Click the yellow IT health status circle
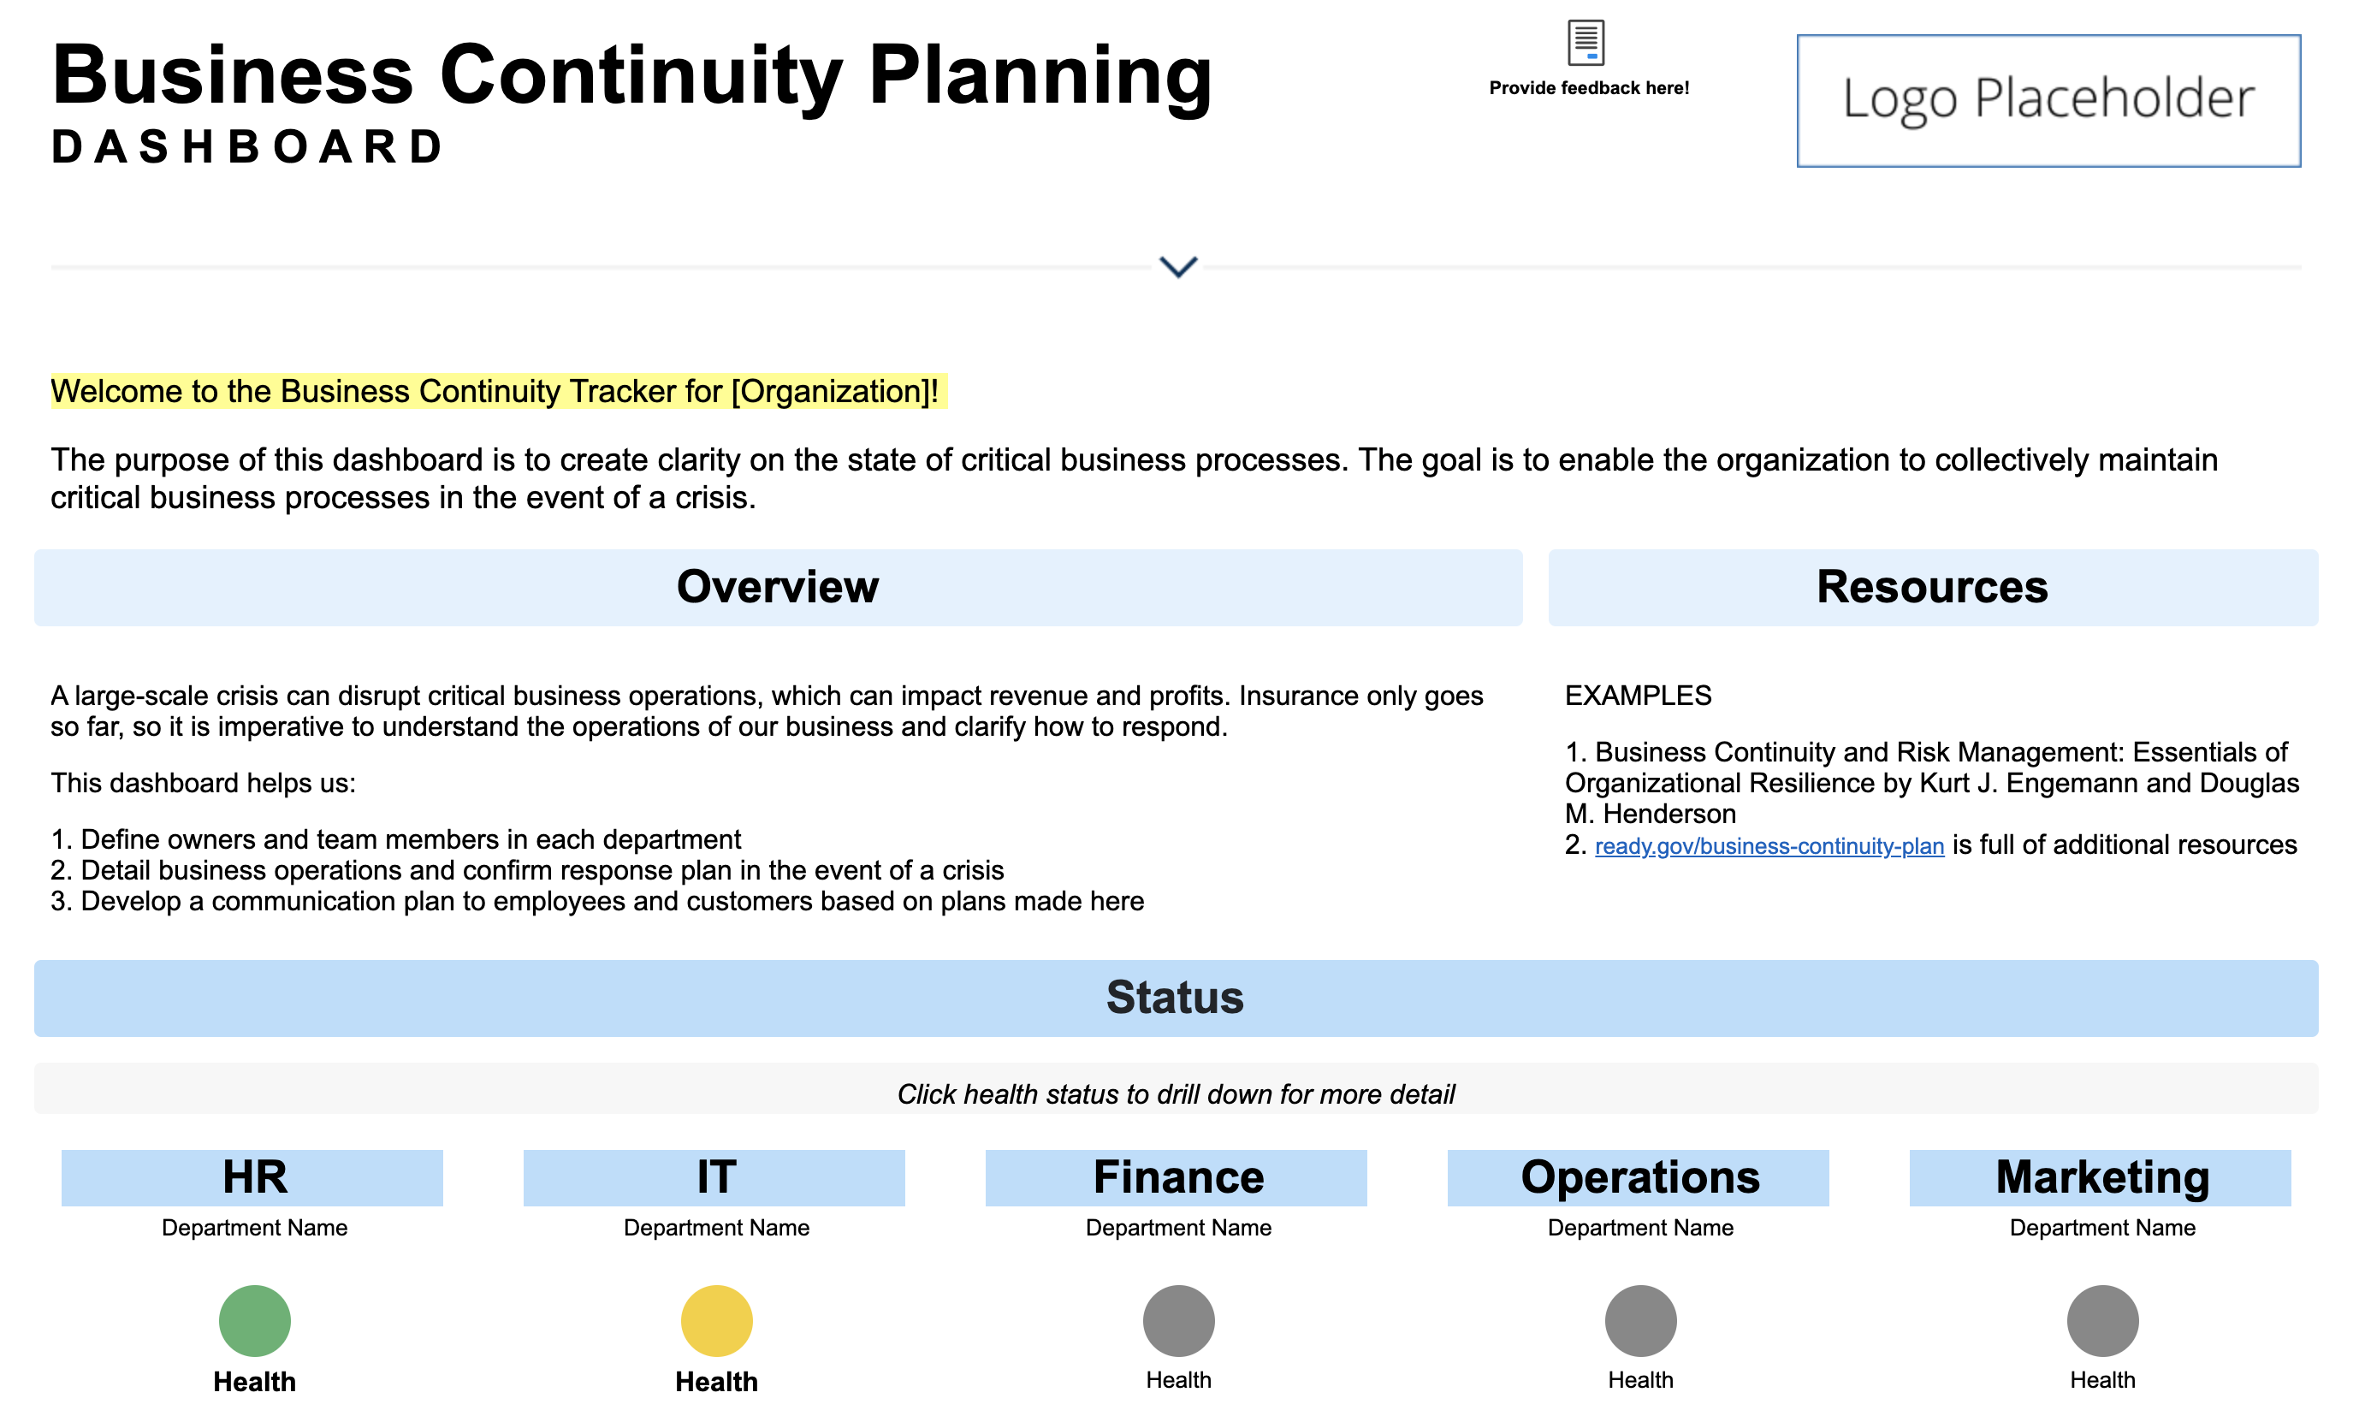Viewport: 2365px width, 1422px height. 716,1320
